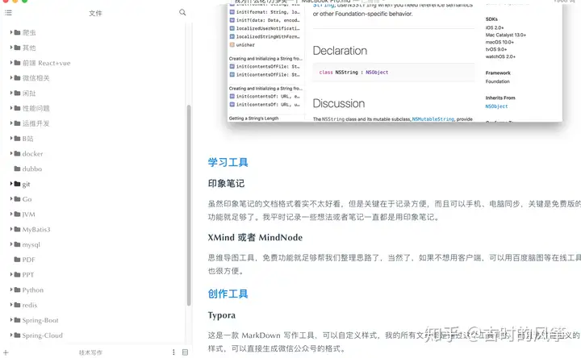
Task: Expand the docker folder arrow
Action: tap(11, 153)
